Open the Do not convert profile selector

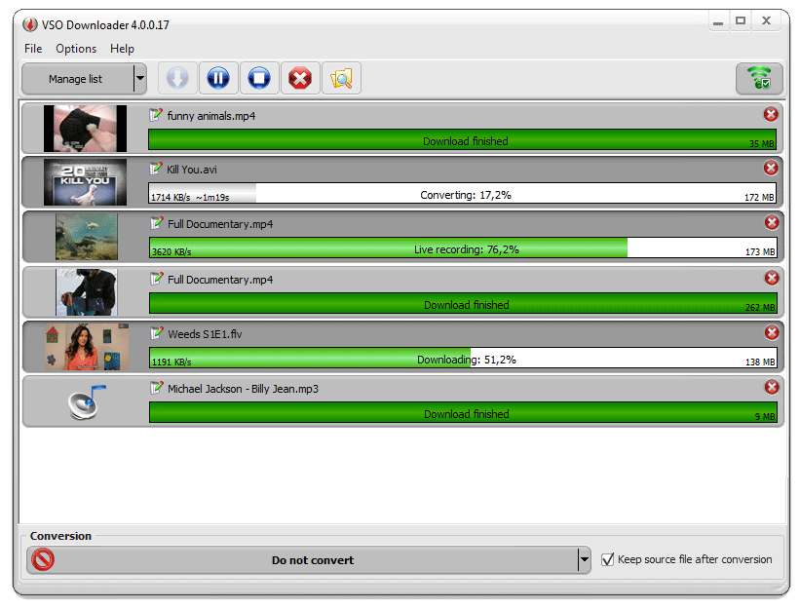coord(302,560)
